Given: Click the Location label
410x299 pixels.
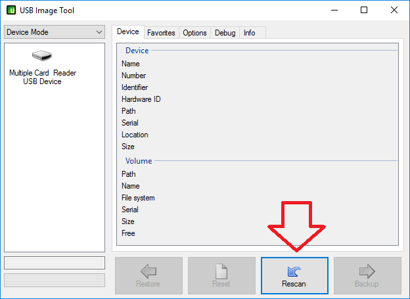Looking at the screenshot, I should click(135, 135).
